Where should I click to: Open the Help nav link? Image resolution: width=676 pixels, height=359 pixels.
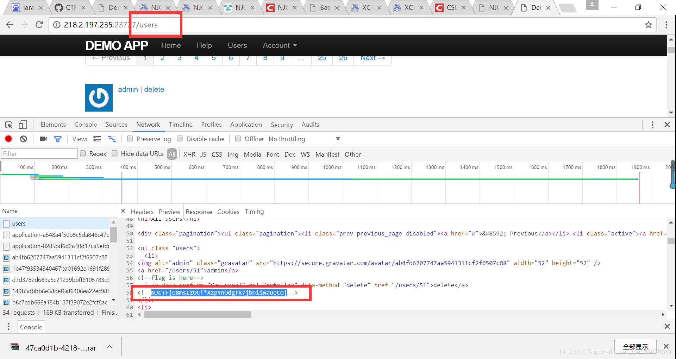204,45
